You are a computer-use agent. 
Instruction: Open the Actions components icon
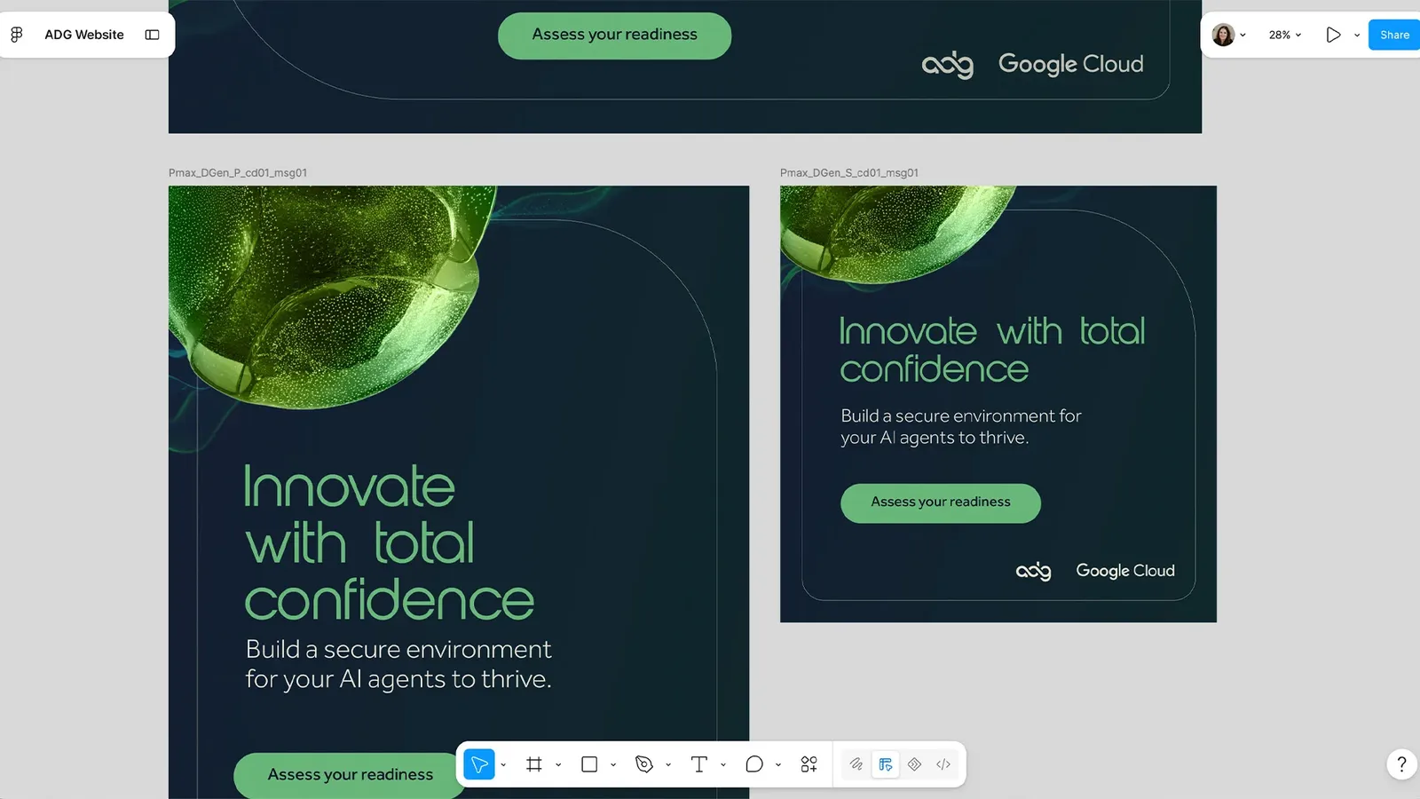809,764
